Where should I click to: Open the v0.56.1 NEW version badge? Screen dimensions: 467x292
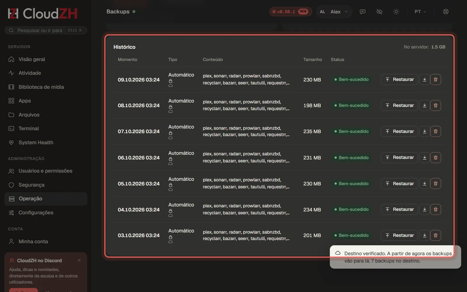290,12
